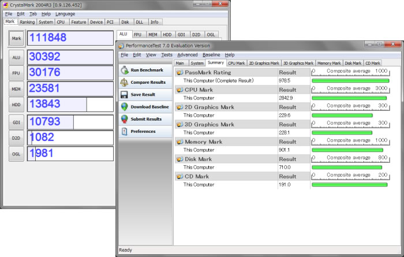Click the HDD benchmark button
The width and height of the screenshot is (404, 257).
[16, 105]
